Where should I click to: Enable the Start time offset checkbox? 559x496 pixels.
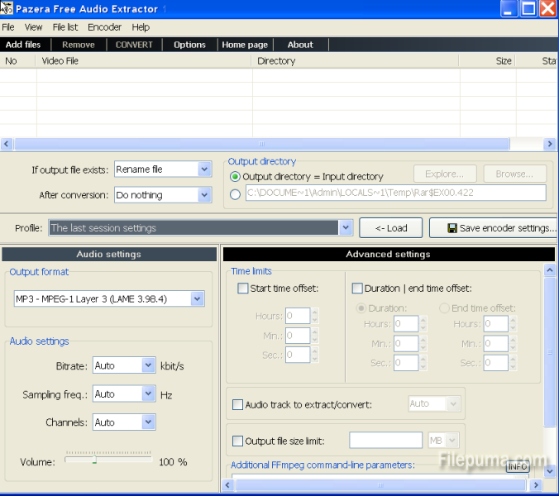click(x=243, y=289)
